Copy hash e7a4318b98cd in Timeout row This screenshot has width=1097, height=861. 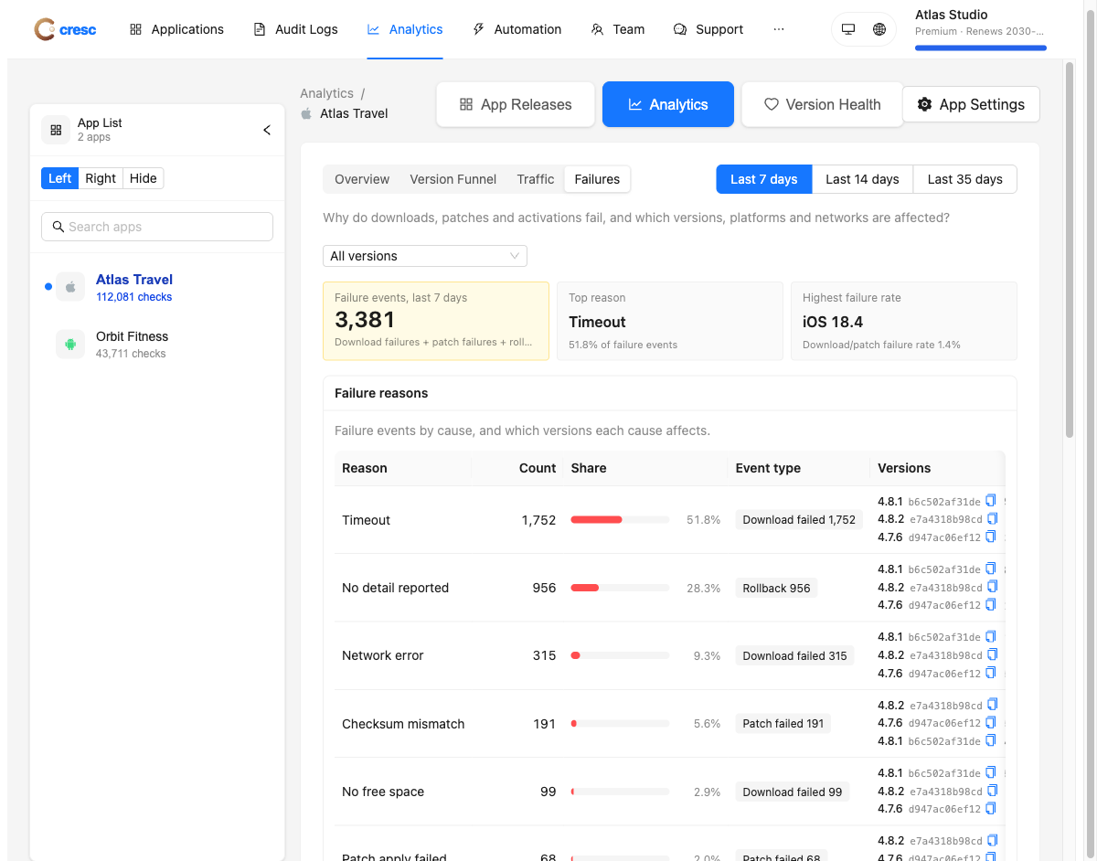pyautogui.click(x=993, y=519)
